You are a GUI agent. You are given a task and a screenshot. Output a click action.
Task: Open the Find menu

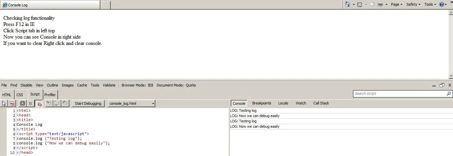14,85
